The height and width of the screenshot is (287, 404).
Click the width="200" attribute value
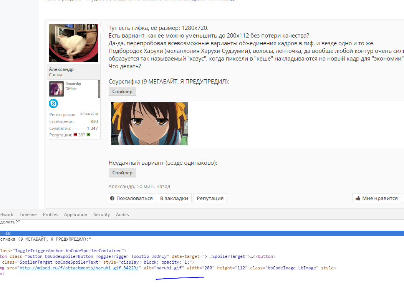[x=208, y=268]
